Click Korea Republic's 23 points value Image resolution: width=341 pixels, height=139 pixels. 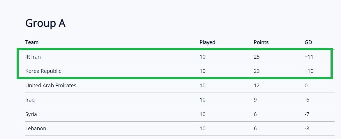(x=257, y=71)
